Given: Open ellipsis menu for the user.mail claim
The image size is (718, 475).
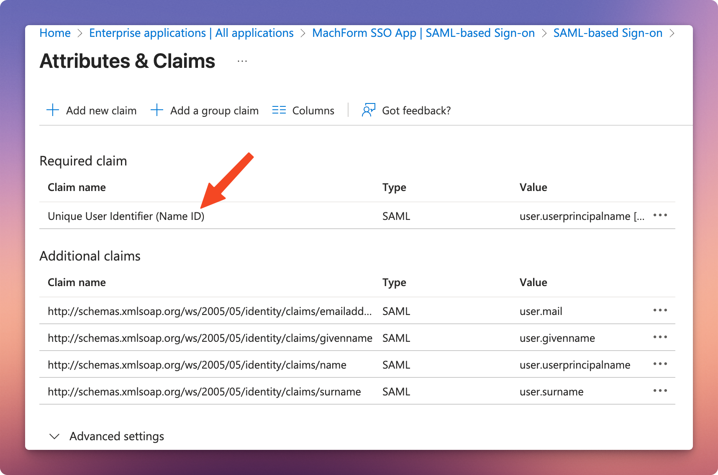Looking at the screenshot, I should (660, 310).
